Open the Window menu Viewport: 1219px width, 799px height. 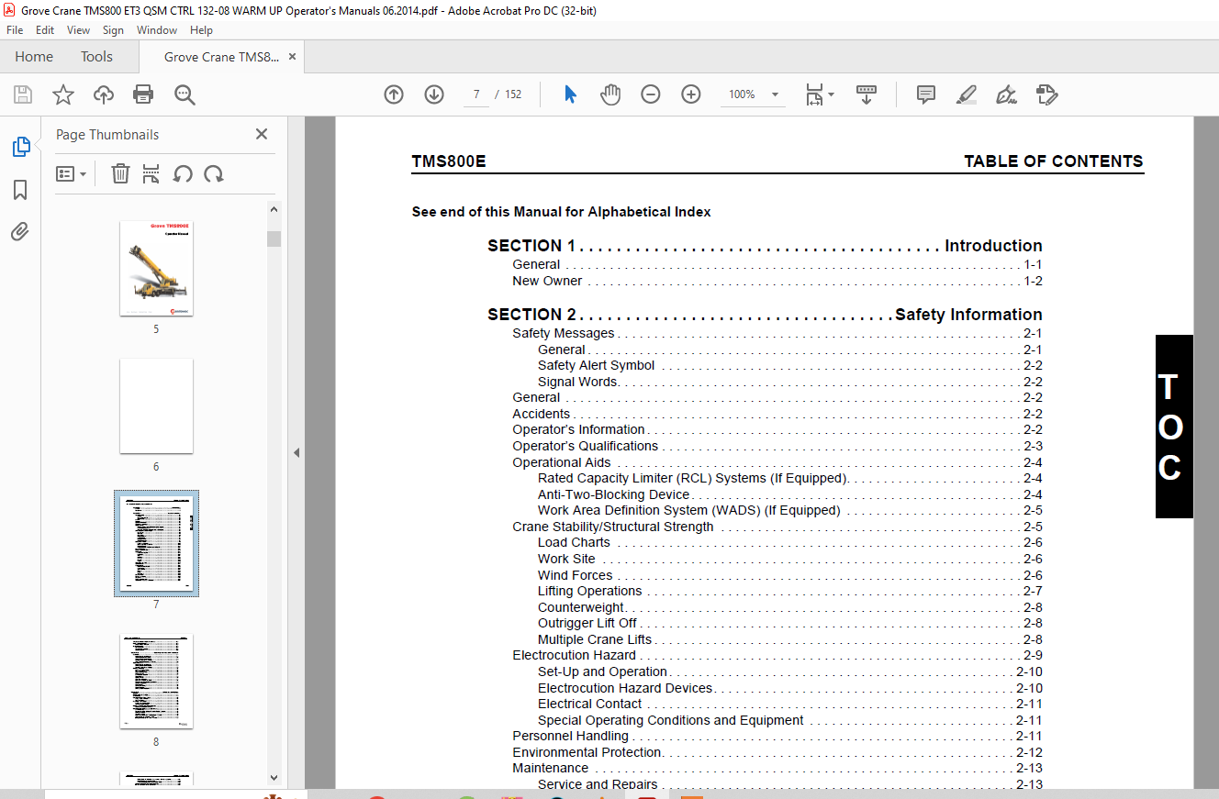[157, 30]
